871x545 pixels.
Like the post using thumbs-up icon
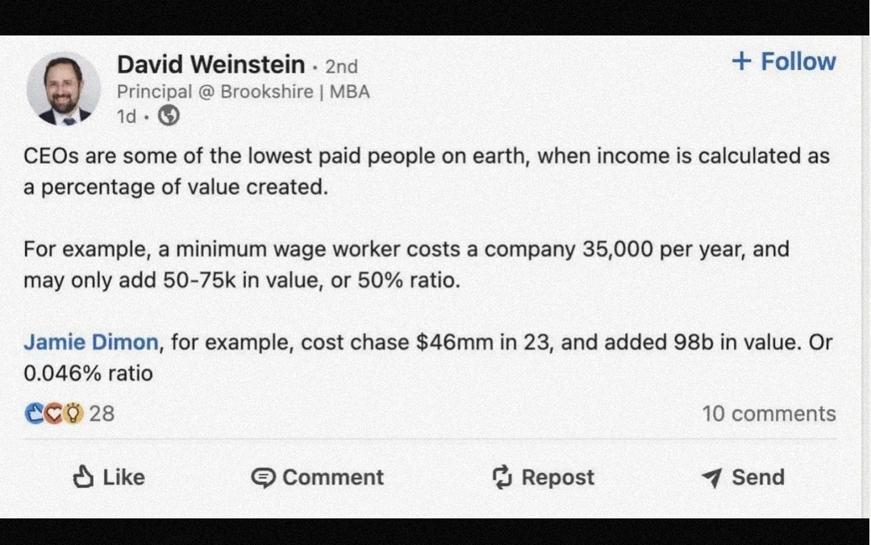point(84,477)
